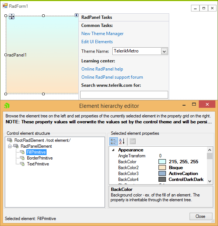Select the BackColor3 property name

[x=128, y=174]
